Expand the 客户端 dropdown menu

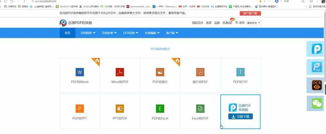tap(172, 33)
